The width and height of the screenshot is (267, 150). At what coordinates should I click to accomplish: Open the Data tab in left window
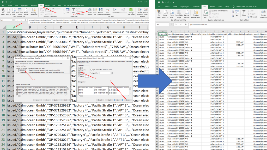click(41, 6)
